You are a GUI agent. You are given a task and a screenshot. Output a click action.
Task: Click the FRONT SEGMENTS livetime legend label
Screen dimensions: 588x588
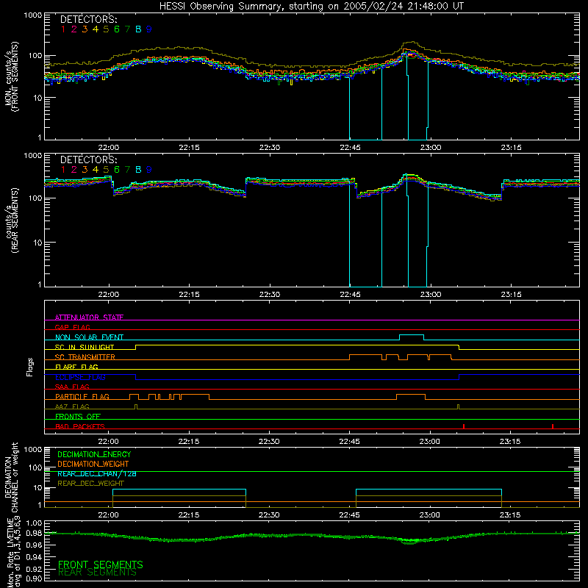[101, 564]
